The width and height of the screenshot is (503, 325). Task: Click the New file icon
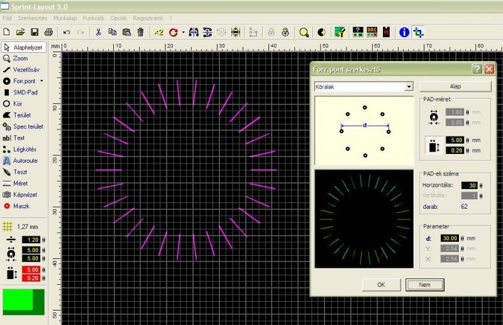[6, 32]
